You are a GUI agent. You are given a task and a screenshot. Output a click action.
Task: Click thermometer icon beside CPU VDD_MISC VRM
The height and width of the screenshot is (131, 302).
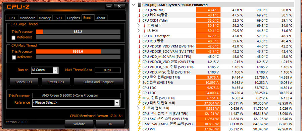click(x=140, y=56)
